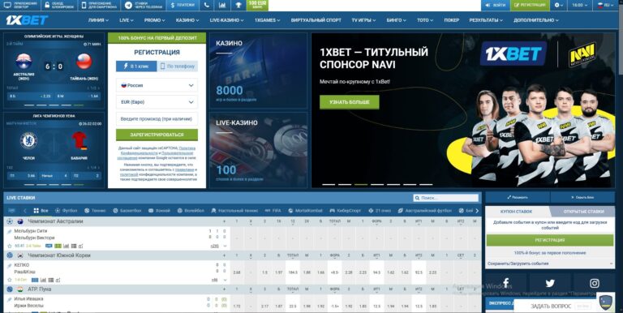The image size is (623, 313).
Task: Filter live bets by КиберСпорт
Action: coord(346,211)
